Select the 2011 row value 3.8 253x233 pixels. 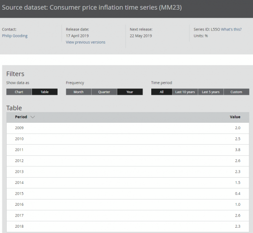coord(237,150)
